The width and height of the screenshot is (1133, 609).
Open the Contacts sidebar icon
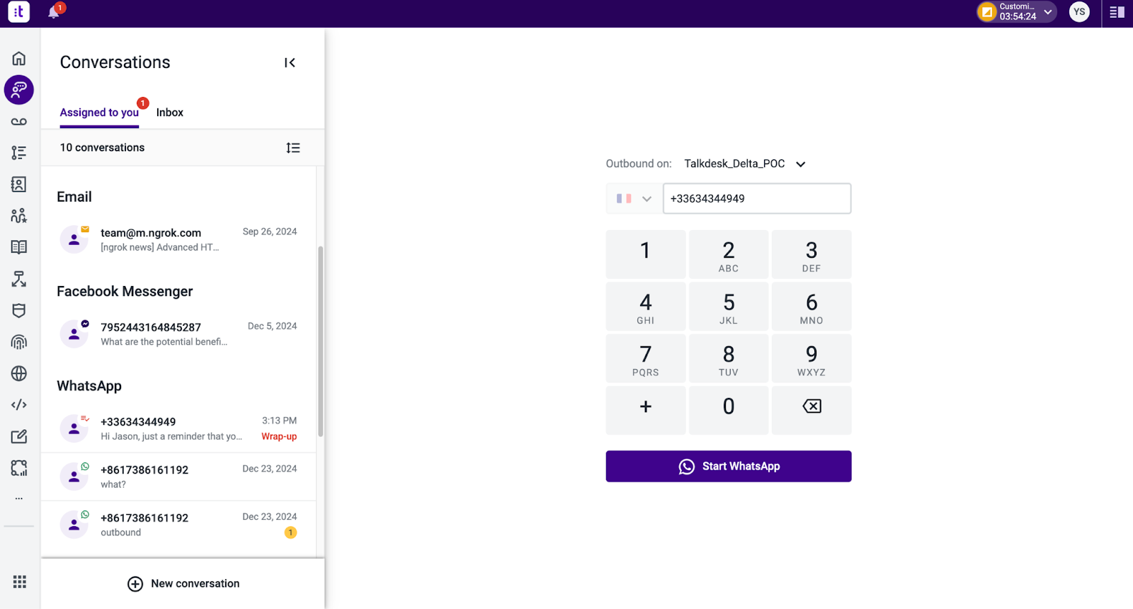coord(19,184)
